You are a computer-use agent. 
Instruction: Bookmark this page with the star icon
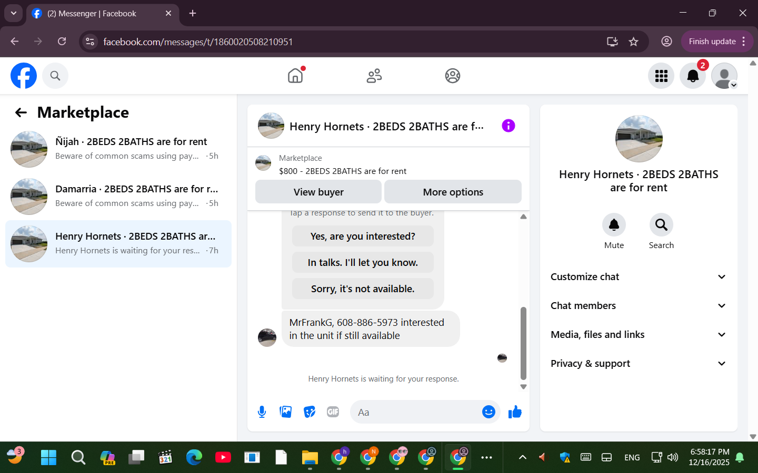pos(634,42)
